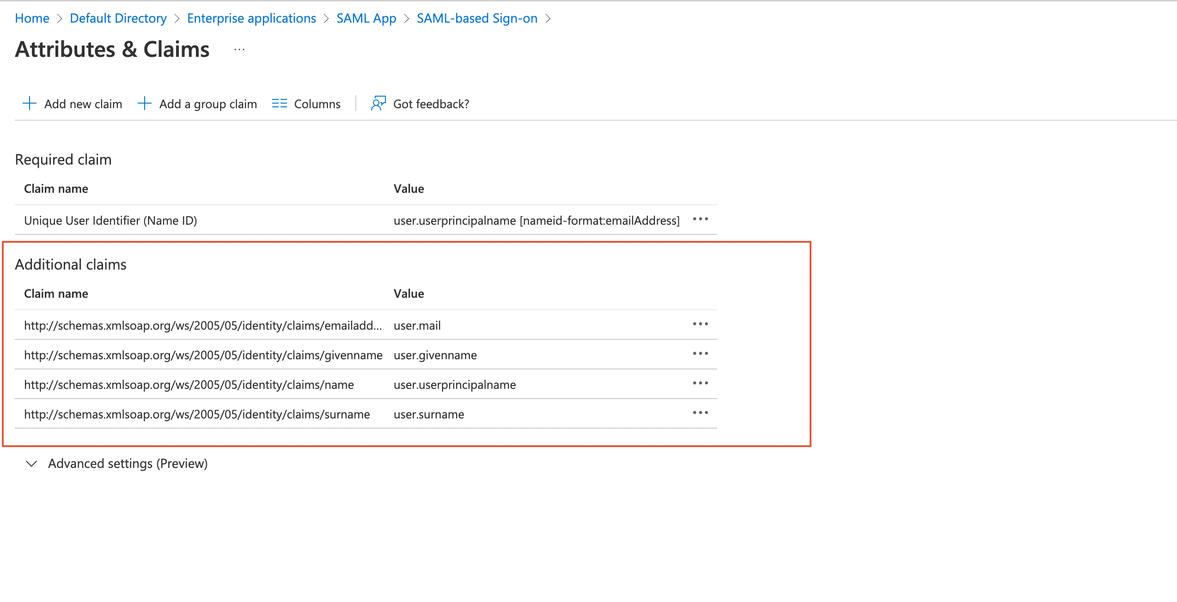
Task: Open the options menu for the Unique User Identifier row
Action: 701,219
